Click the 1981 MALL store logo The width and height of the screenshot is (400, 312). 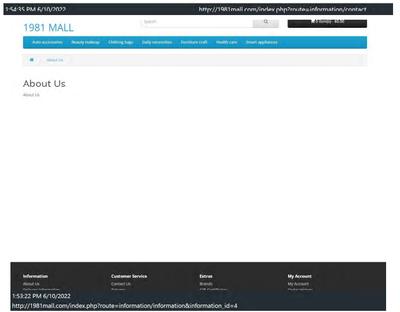pyautogui.click(x=48, y=28)
